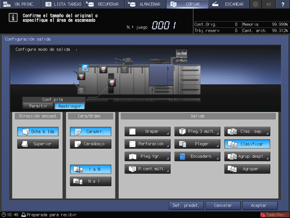Viewport: 290px width, 218px height.
Task: Click the Cont.Orig. counter value
Action: coord(236,24)
